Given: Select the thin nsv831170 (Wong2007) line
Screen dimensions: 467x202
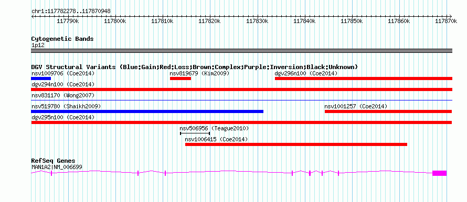Looking at the screenshot, I should tap(241, 100).
